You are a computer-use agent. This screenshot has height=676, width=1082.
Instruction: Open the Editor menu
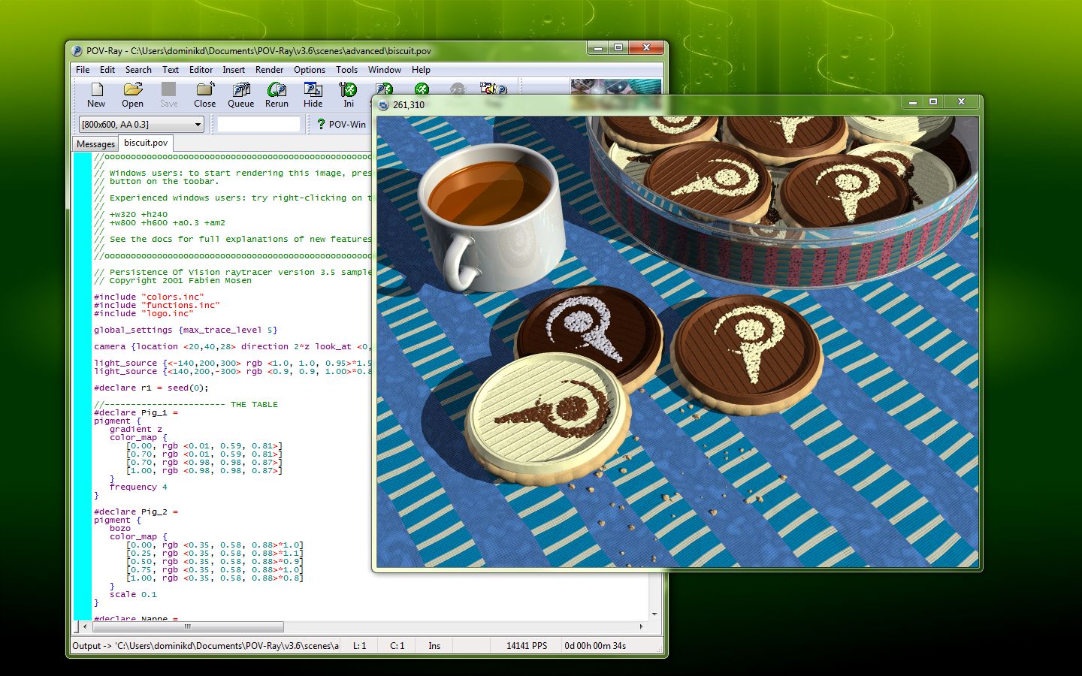coord(201,70)
